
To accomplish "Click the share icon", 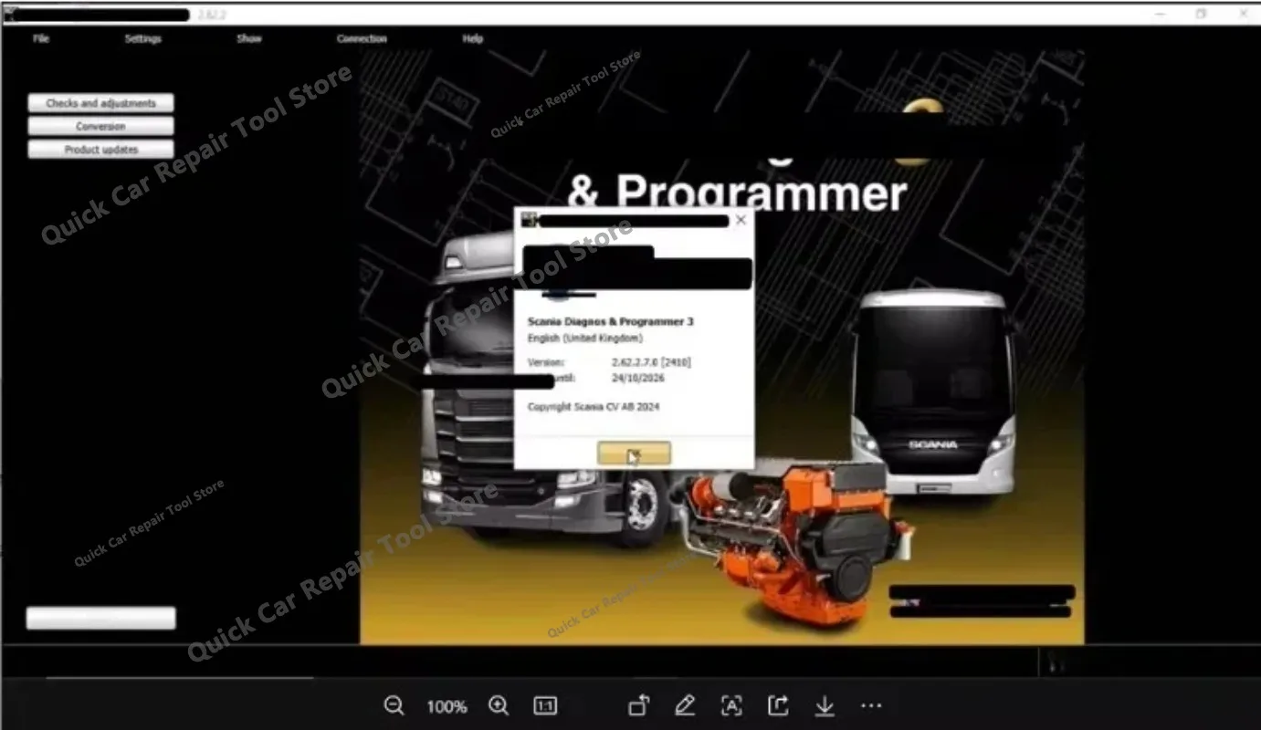I will [x=778, y=705].
